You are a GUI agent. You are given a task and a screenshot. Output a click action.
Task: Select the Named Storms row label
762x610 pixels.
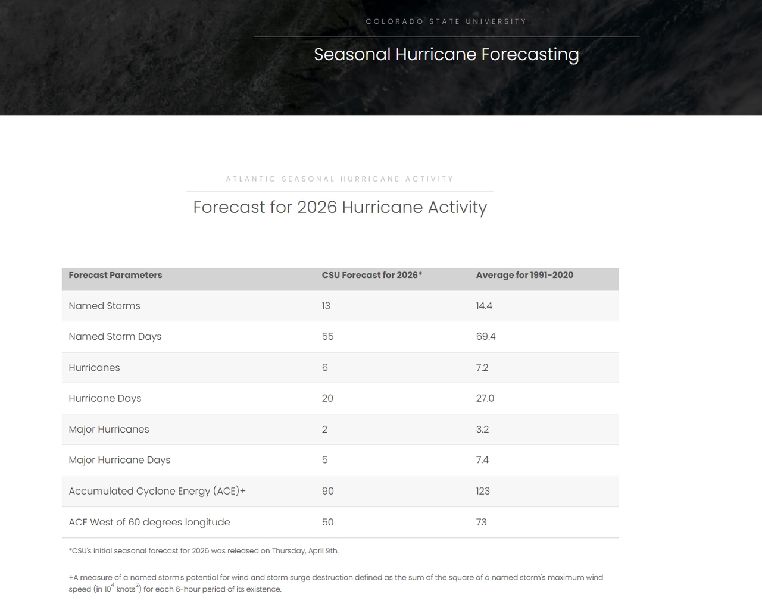[x=104, y=306]
